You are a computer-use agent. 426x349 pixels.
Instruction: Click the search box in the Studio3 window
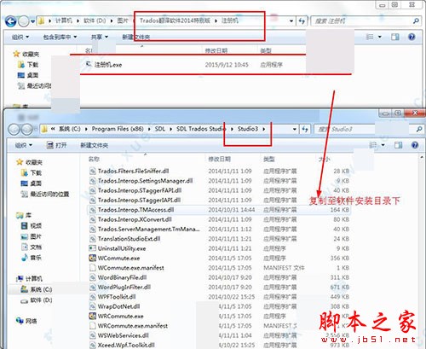368,129
